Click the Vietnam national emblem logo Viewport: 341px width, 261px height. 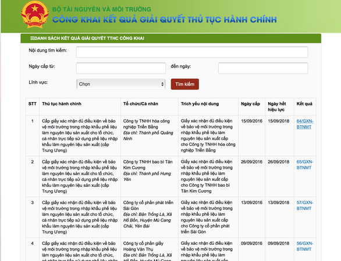[x=35, y=14]
